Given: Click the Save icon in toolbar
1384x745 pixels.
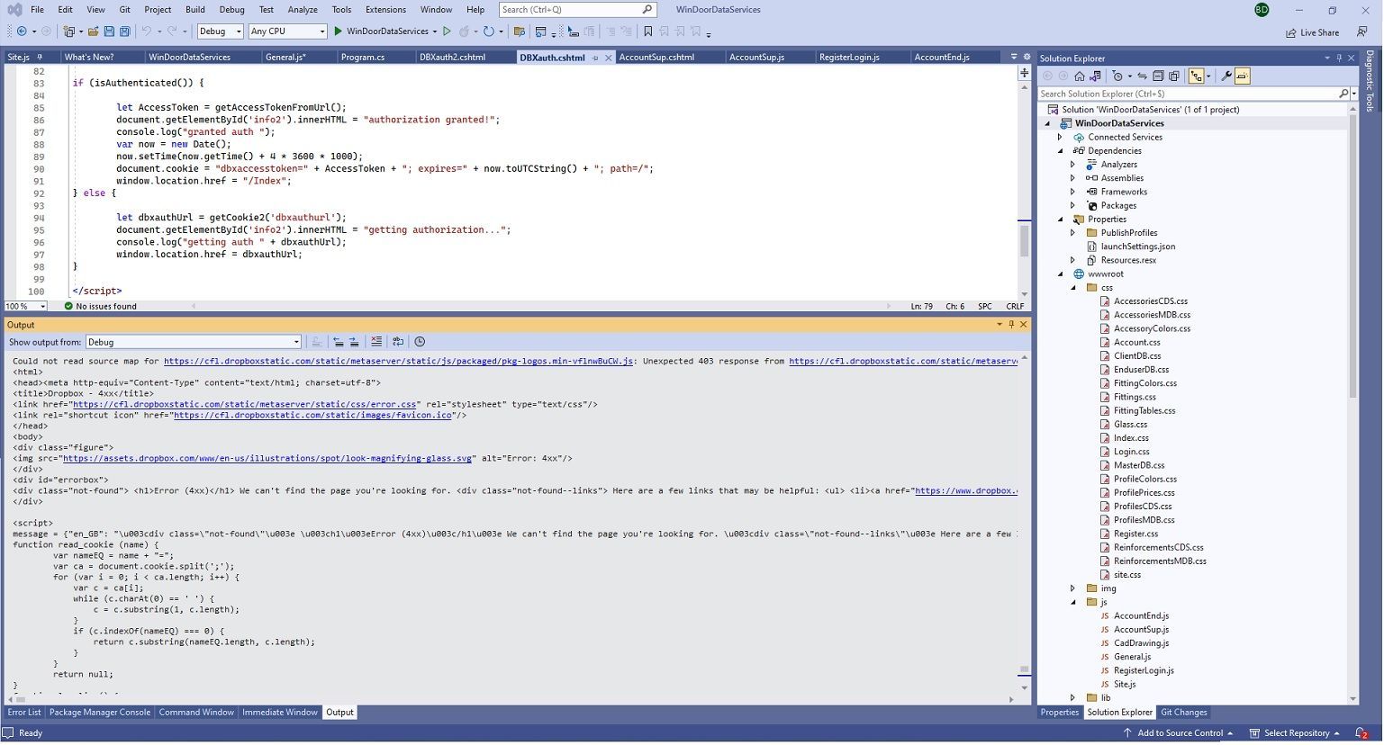Looking at the screenshot, I should (x=109, y=31).
